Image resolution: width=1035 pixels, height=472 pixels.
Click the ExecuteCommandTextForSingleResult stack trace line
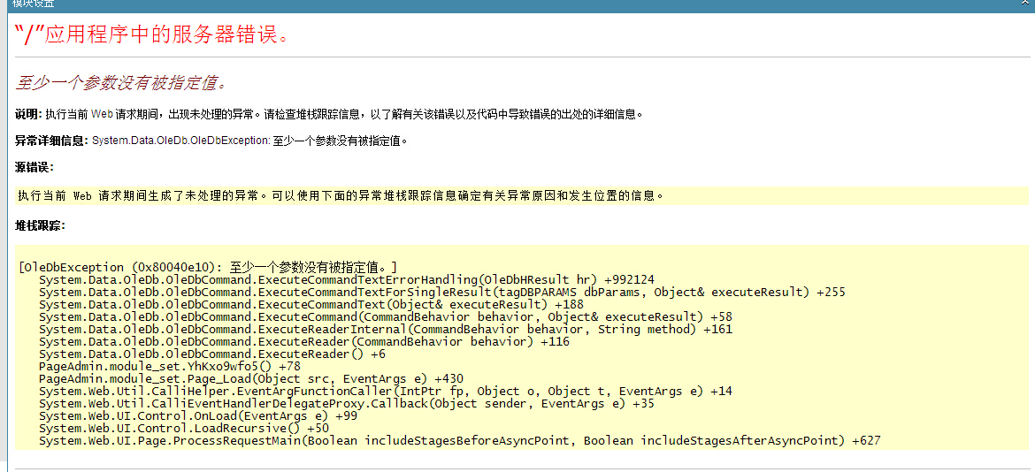(x=441, y=292)
